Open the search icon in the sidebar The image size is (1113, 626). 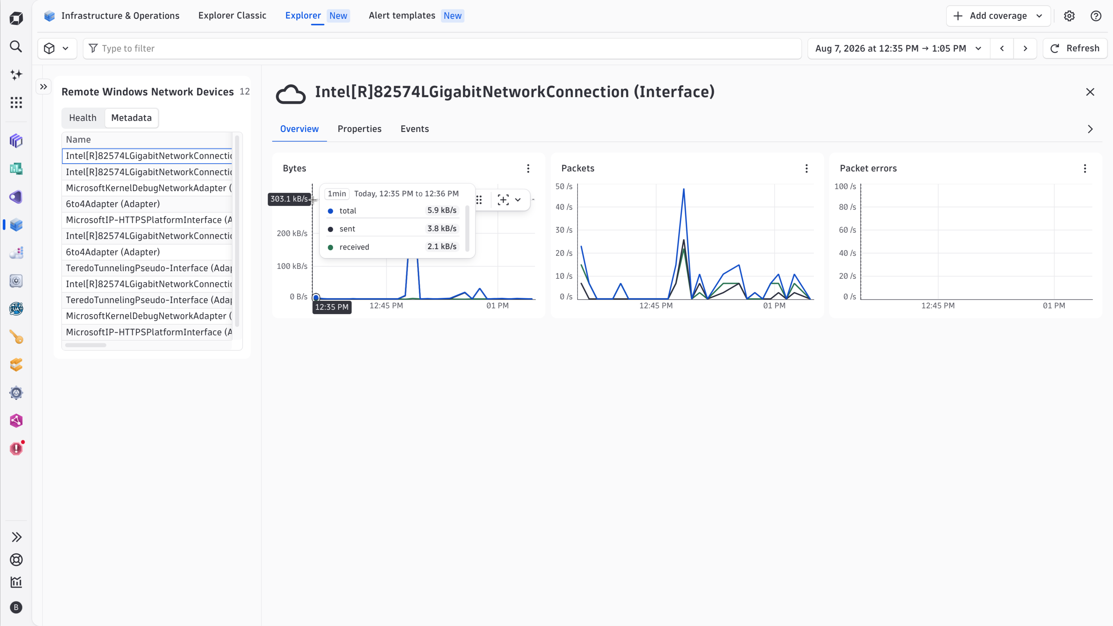tap(16, 46)
